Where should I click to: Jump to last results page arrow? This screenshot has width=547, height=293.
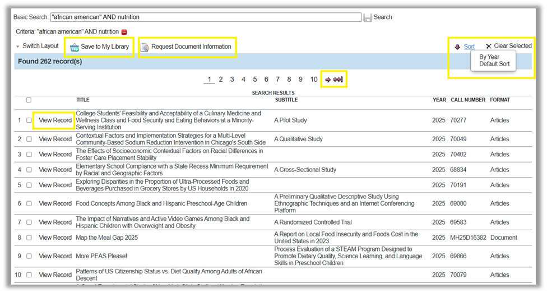point(338,80)
